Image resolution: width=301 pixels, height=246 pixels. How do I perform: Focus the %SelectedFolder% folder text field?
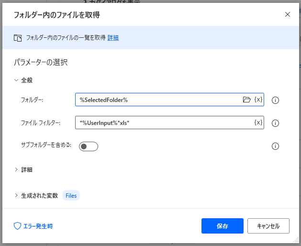pos(158,100)
